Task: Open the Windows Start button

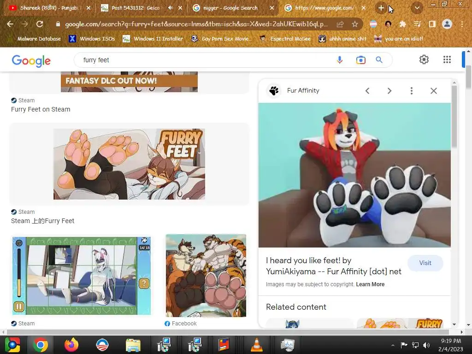Action: coord(12,345)
